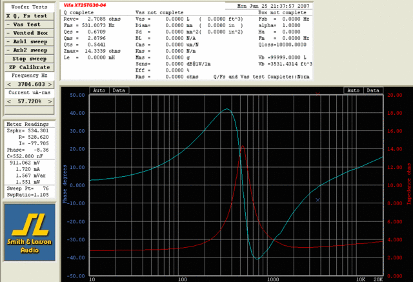
Task: Click Stop sweep
Action: [29, 59]
